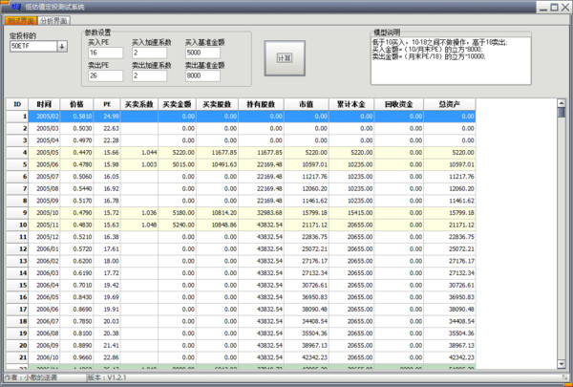The width and height of the screenshot is (573, 387).
Task: Click the vertical scrollbar thumb
Action: click(562, 113)
